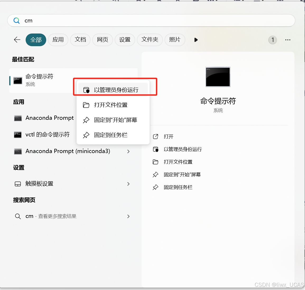305x290 pixels.
Task: Switch to the 照片 filter tab
Action: pyautogui.click(x=175, y=40)
